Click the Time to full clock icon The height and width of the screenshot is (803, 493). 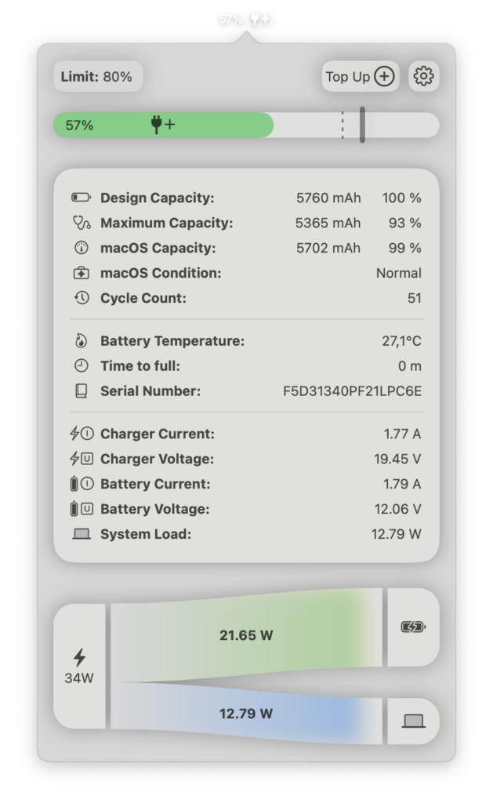click(81, 366)
